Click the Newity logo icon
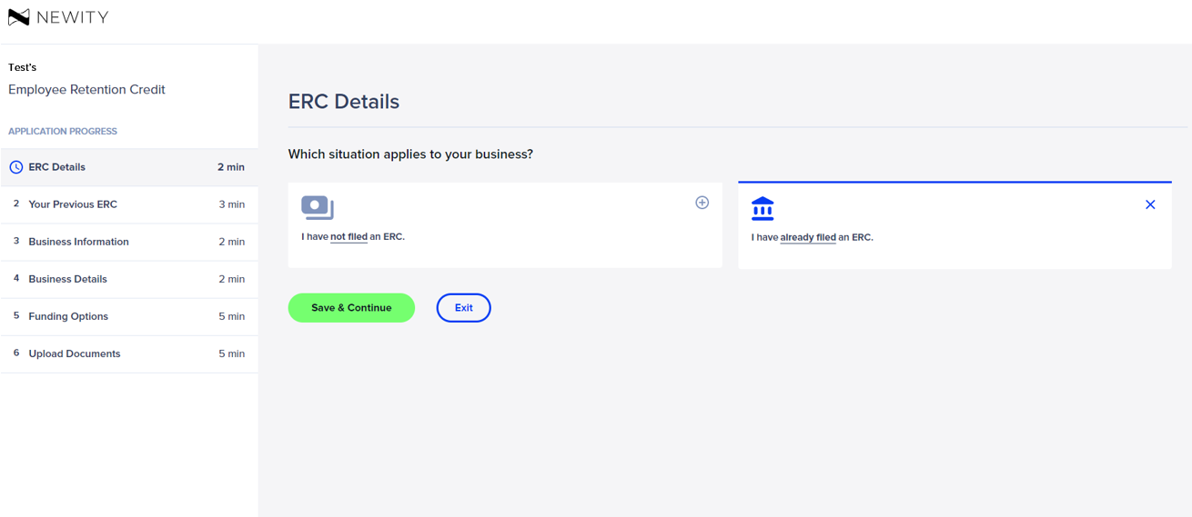The image size is (1192, 517). [19, 17]
